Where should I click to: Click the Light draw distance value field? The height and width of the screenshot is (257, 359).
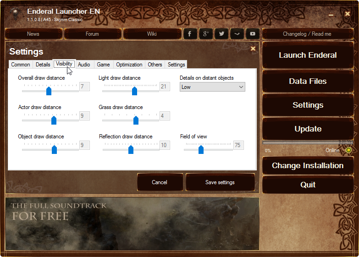[x=165, y=87]
